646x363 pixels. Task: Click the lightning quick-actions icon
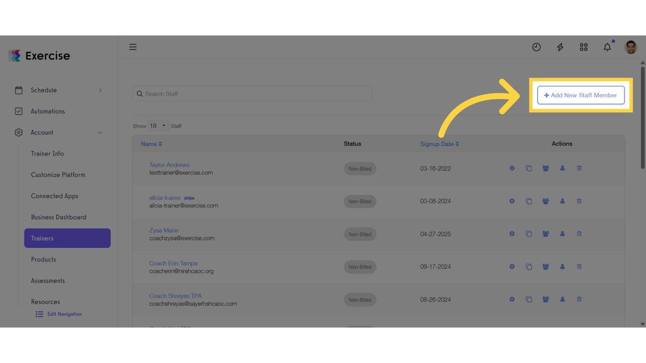tap(560, 47)
